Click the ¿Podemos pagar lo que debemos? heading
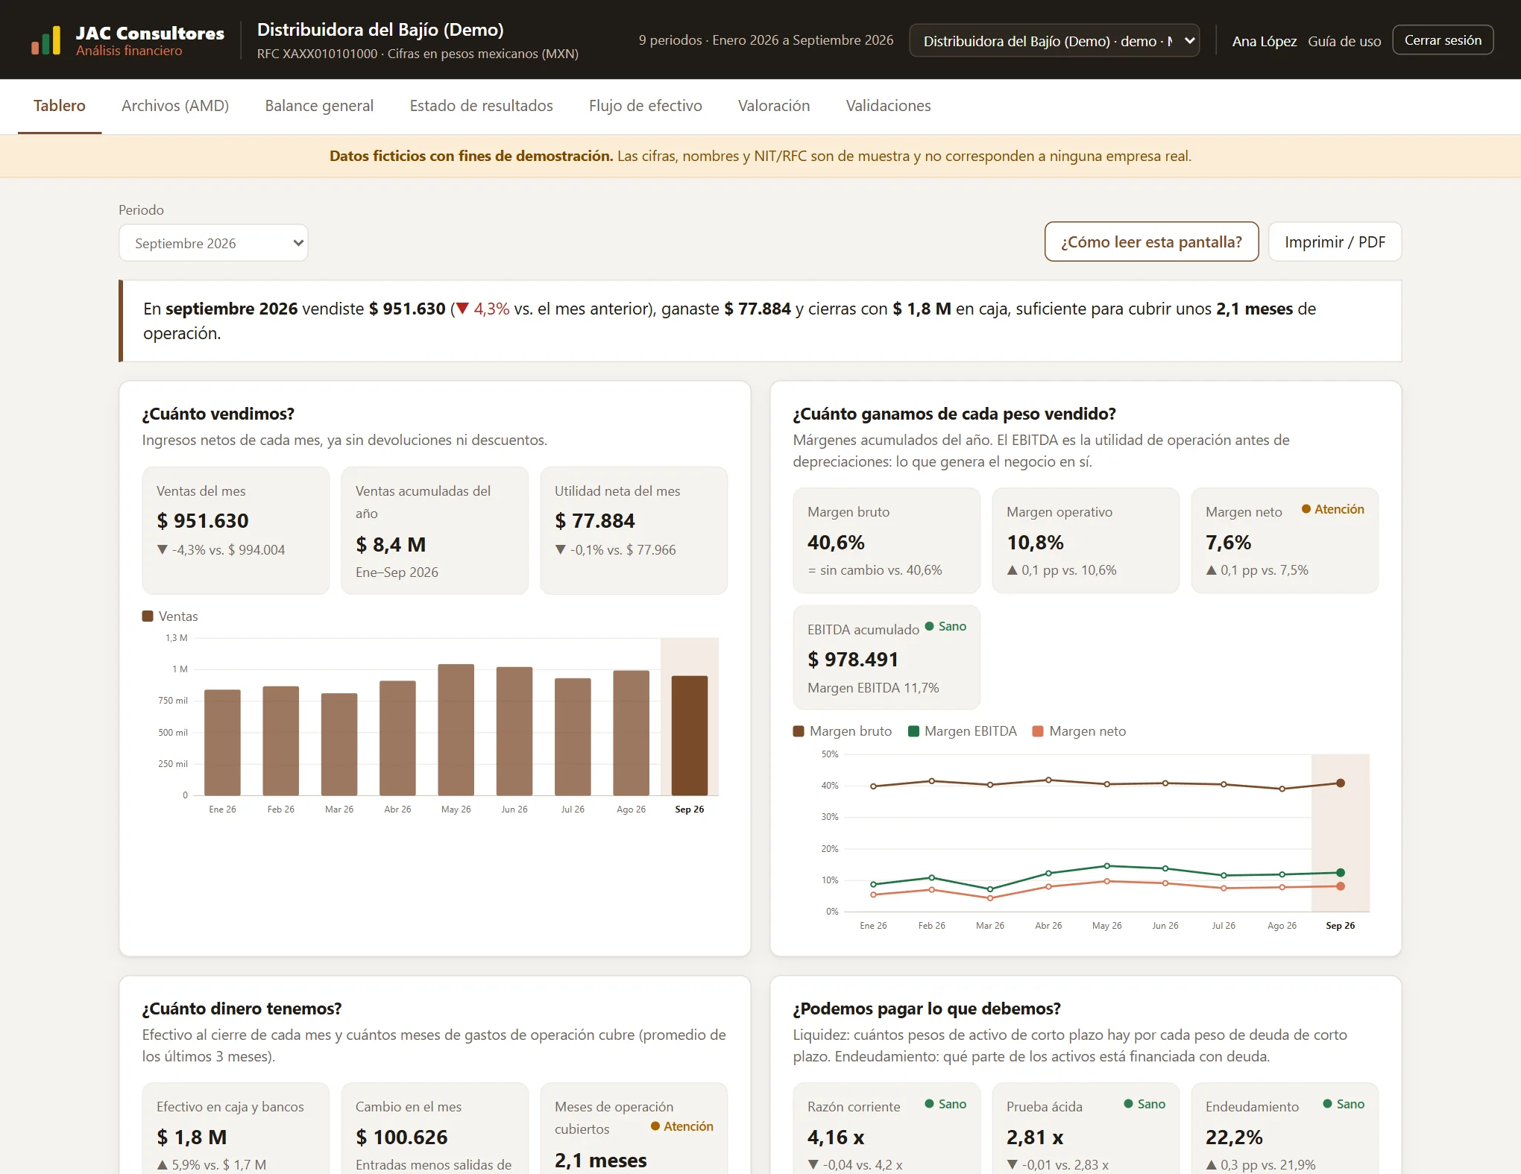1521x1174 pixels. pyautogui.click(x=927, y=1009)
